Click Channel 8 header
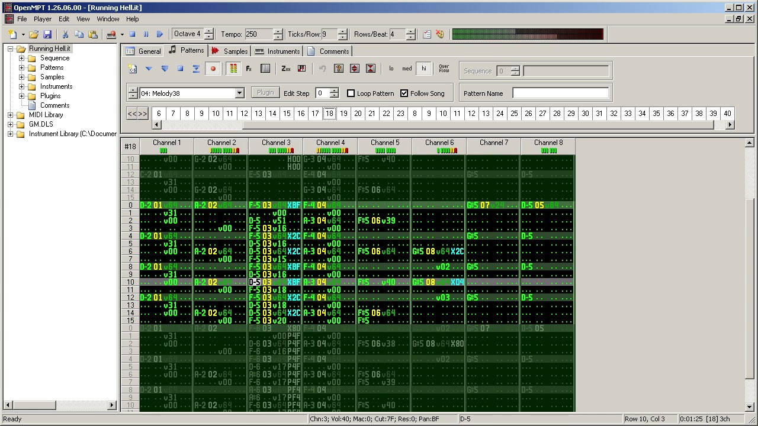This screenshot has height=426, width=758. pos(548,146)
